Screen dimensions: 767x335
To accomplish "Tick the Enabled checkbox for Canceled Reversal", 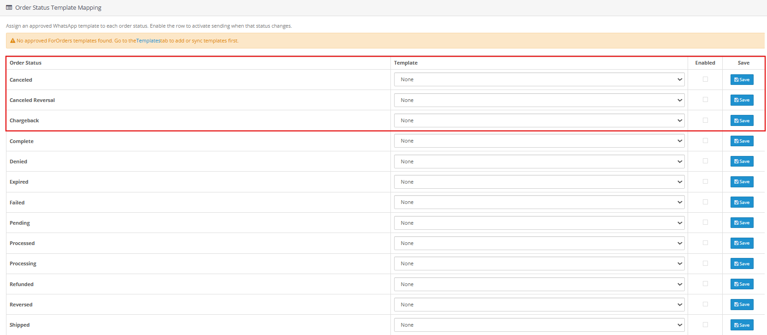I will (705, 99).
